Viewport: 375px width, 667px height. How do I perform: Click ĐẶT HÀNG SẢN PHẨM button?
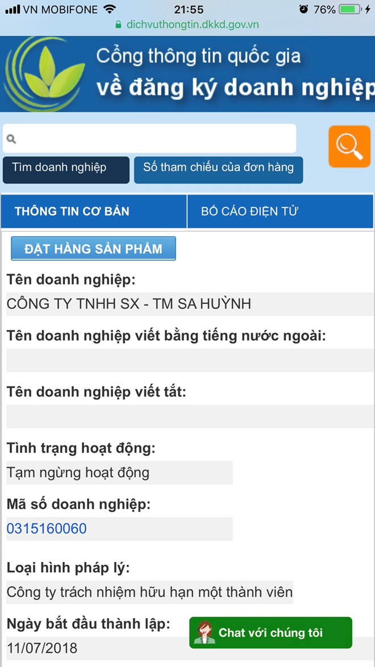93,248
